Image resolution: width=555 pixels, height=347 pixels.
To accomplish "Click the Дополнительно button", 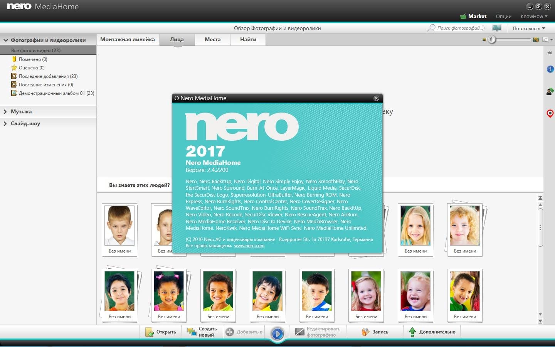I will (432, 332).
